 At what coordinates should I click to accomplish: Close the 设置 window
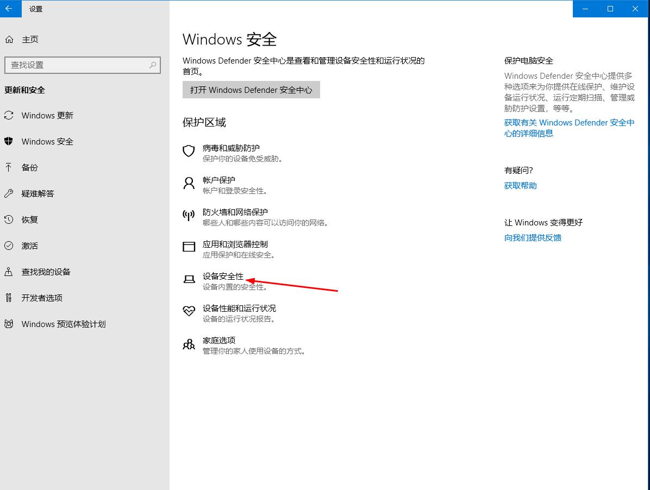635,9
